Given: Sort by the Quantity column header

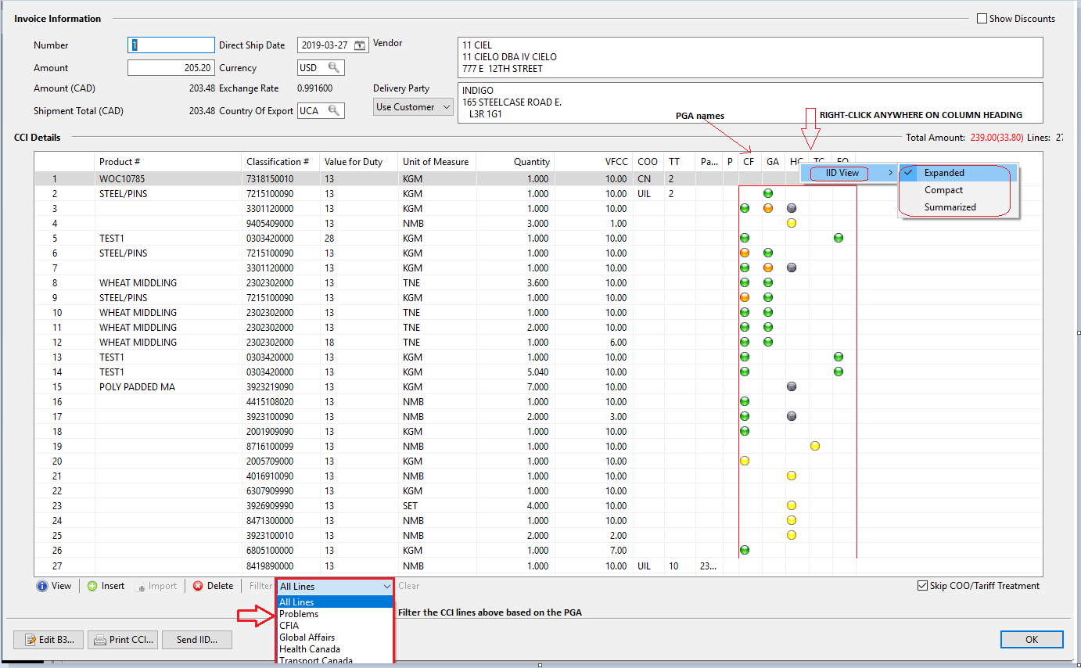Looking at the screenshot, I should click(515, 162).
